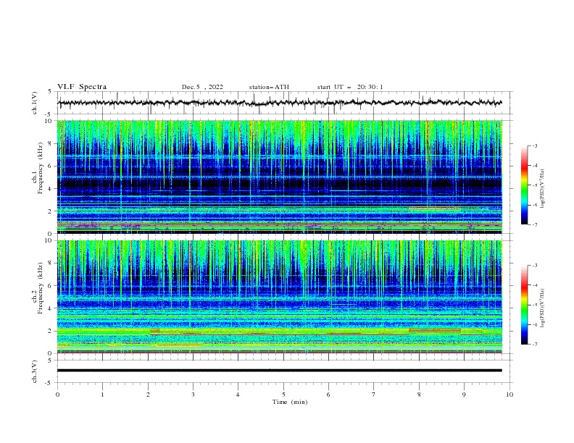The width and height of the screenshot is (574, 443).
Task: Click time axis tick label "7"
Action: (x=374, y=395)
